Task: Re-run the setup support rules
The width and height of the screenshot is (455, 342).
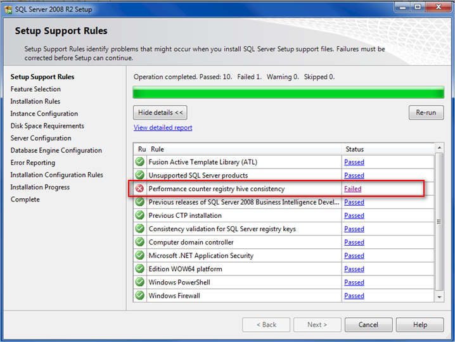Action: [426, 113]
